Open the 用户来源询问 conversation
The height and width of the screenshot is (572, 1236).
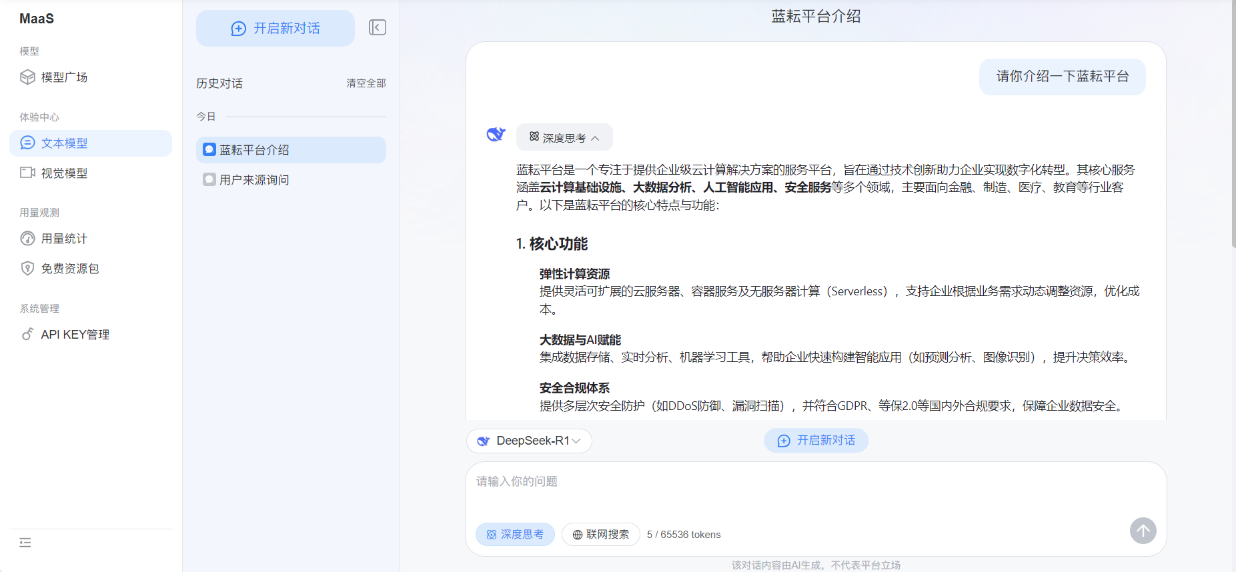click(x=291, y=180)
